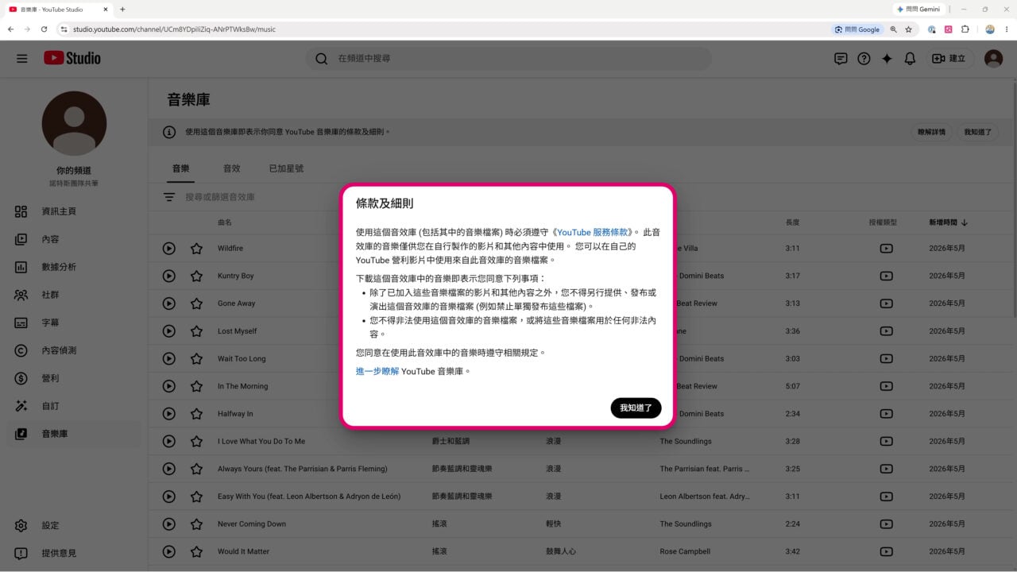The image size is (1017, 572).
Task: Star the Gone Away track
Action: (x=196, y=303)
